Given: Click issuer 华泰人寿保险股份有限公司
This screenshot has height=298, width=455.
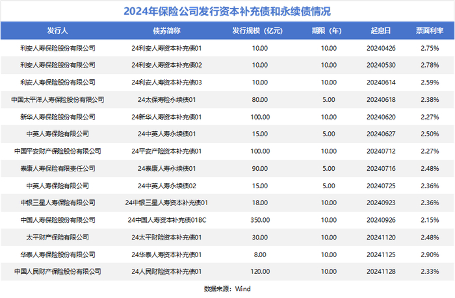Looking at the screenshot, I should coord(58,255).
